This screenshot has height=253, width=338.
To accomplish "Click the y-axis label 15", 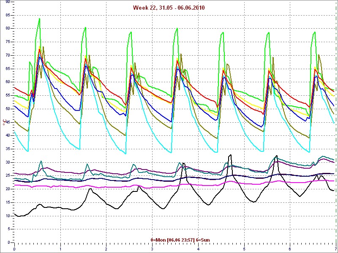I will (8, 202).
